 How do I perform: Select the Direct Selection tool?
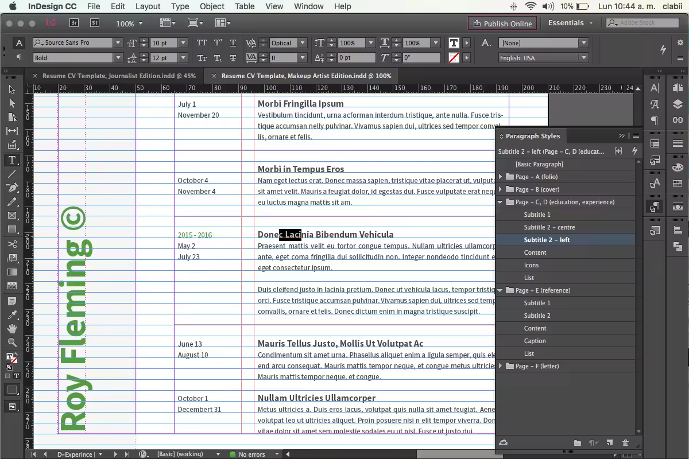point(12,103)
